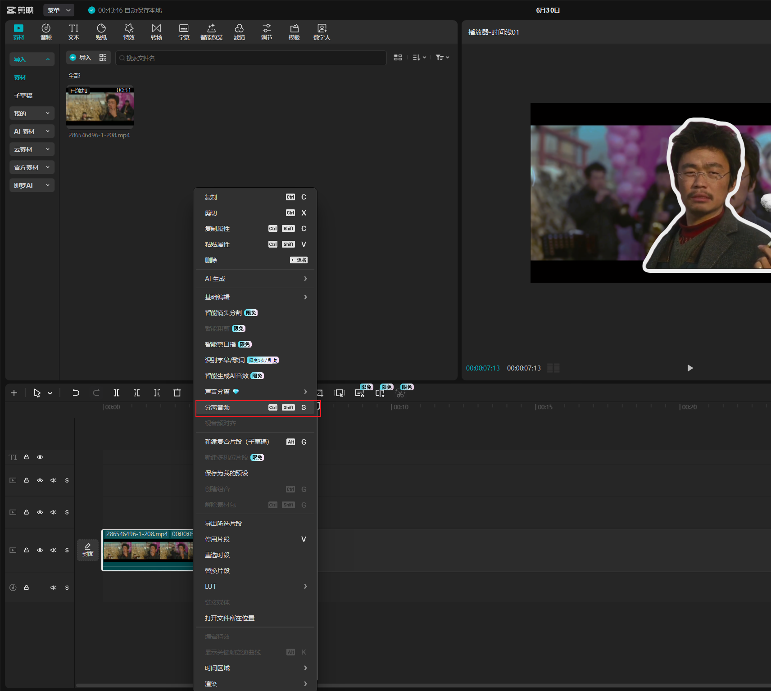Lock the audio track at the bottom

[27, 587]
